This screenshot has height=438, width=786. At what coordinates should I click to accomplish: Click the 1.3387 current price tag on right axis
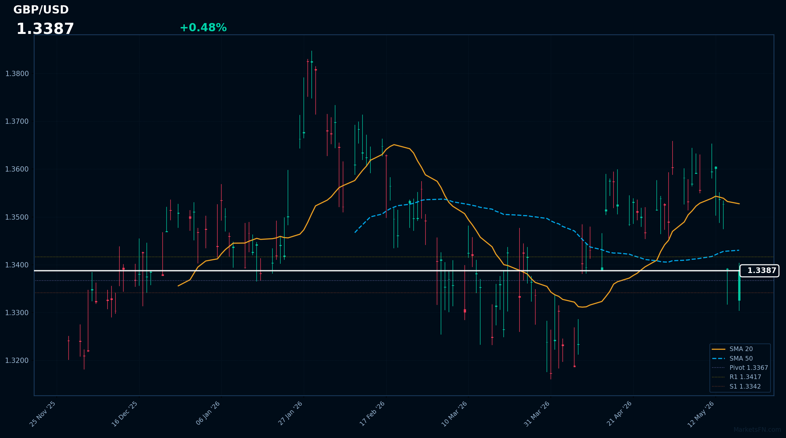point(760,271)
